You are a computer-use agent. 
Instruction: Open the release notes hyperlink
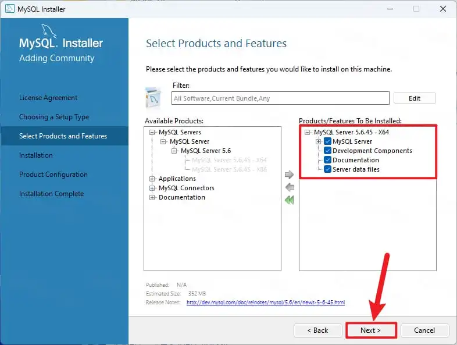tap(266, 303)
